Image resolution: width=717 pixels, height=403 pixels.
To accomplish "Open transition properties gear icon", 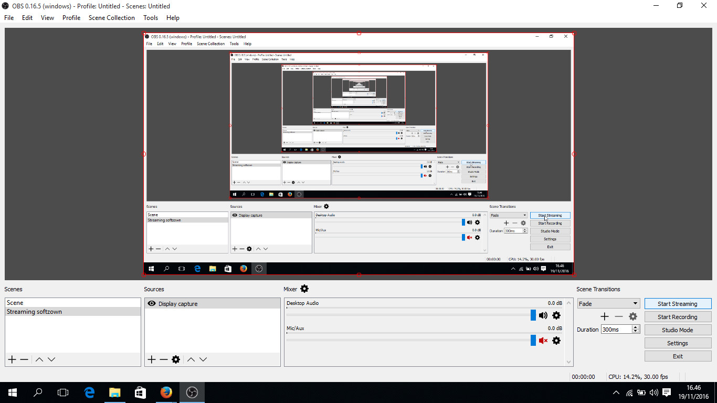I will coord(633,316).
